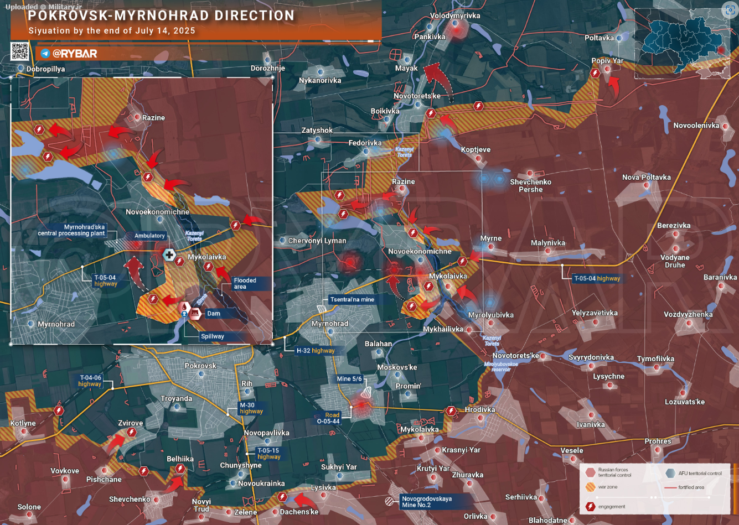
Task: Click the Troyanda label
Action: (x=177, y=398)
